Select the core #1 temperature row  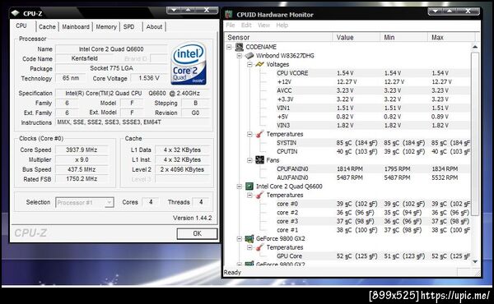coord(372,230)
